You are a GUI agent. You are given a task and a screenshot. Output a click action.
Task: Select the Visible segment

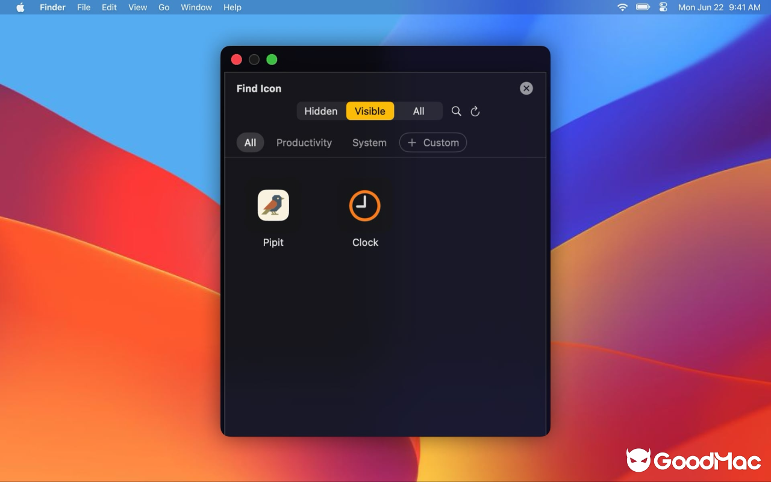(370, 111)
